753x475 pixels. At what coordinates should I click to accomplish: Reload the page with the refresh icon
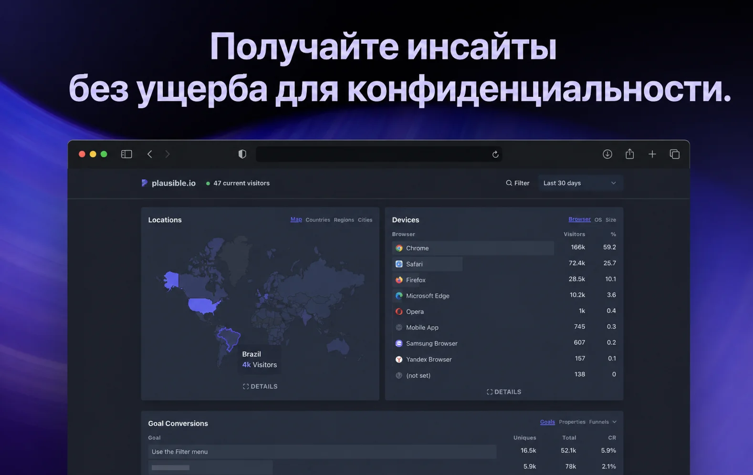(x=495, y=154)
